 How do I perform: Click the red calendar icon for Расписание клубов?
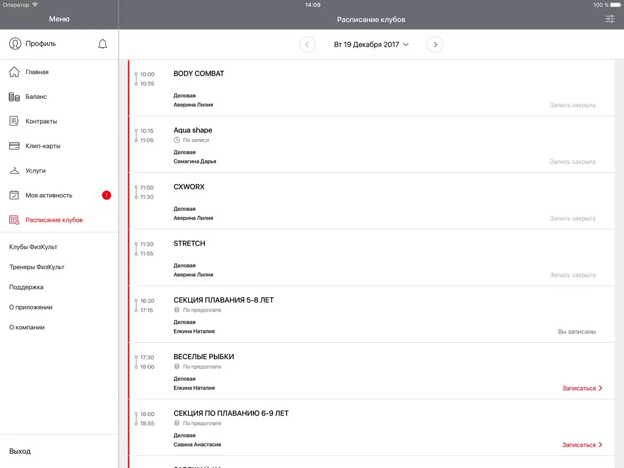(14, 220)
